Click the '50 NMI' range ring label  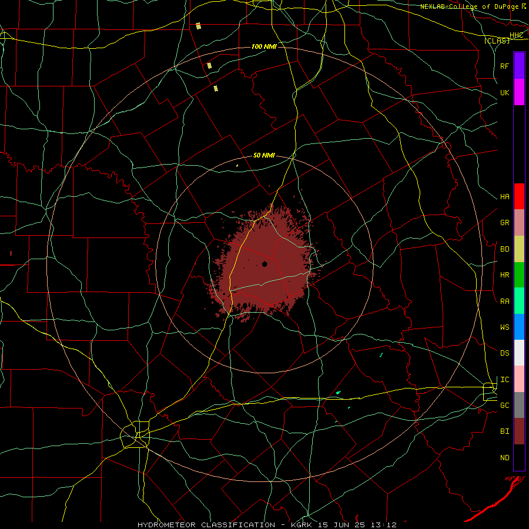tap(264, 155)
